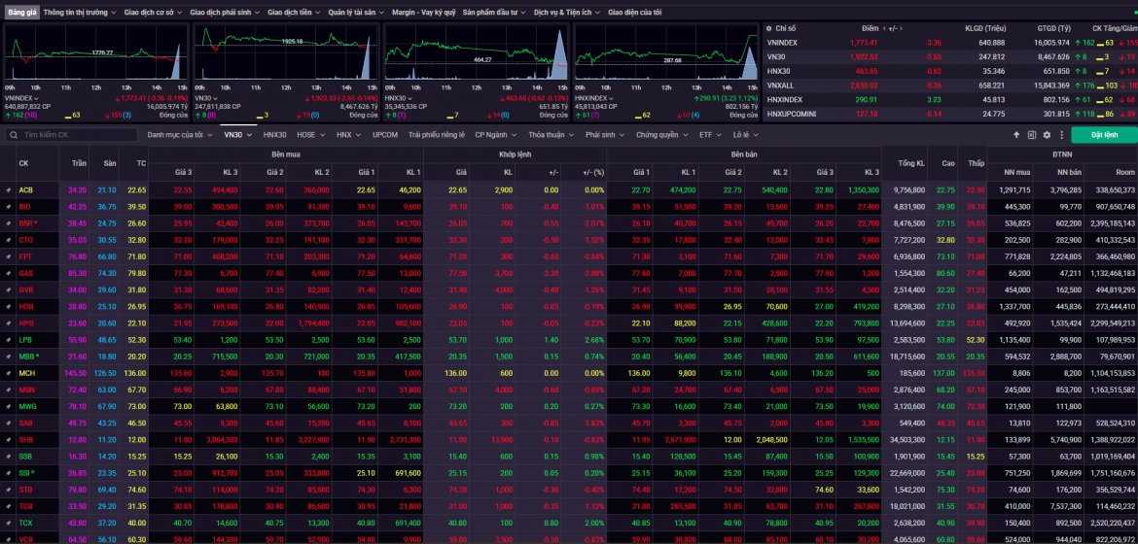This screenshot has width=1138, height=544.
Task: Expand the Giao dịch cơ sở menu
Action: [x=153, y=13]
